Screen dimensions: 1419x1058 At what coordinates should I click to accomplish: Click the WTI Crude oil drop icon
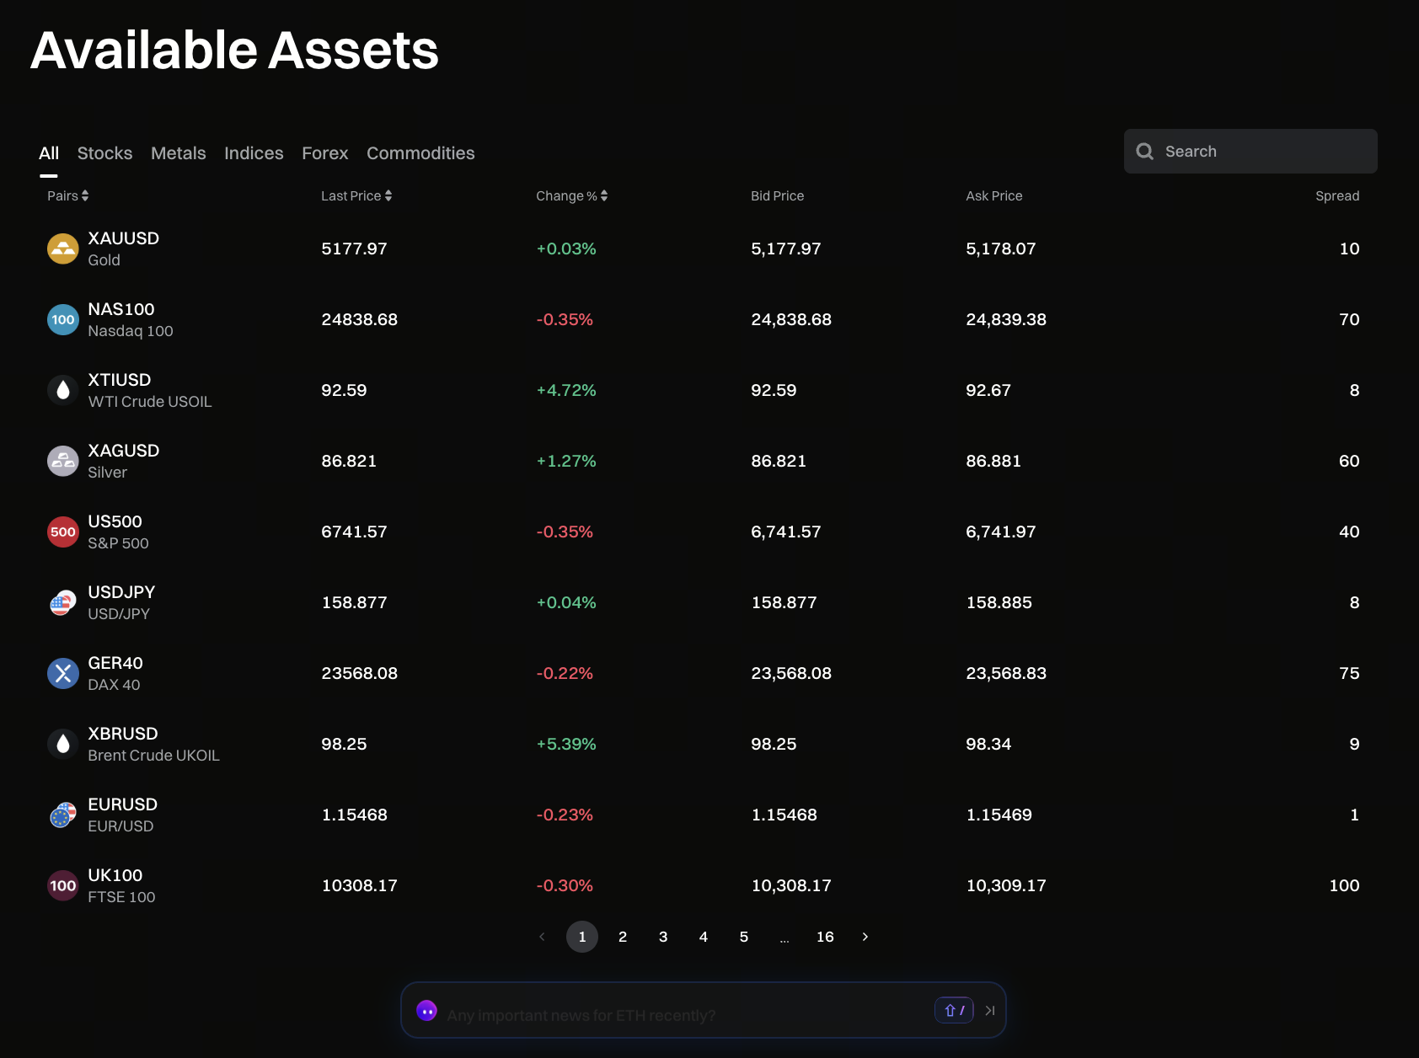pyautogui.click(x=63, y=391)
